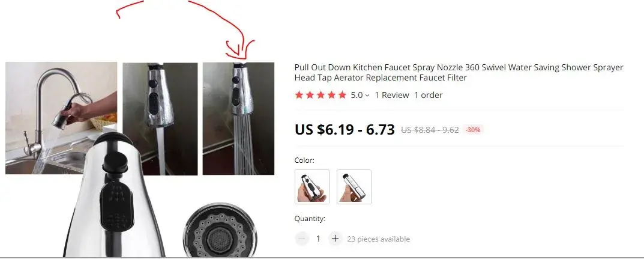Click the -30% discount badge
Image resolution: width=644 pixels, height=259 pixels.
coord(473,130)
